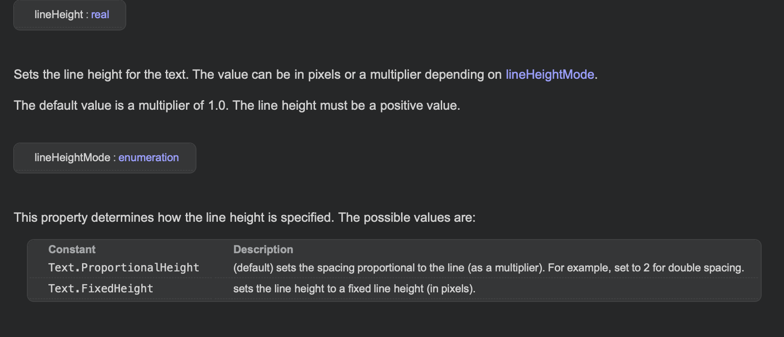Click '(in pixels)' in the FixedHeight row
Screen dimensions: 784x337
point(451,289)
